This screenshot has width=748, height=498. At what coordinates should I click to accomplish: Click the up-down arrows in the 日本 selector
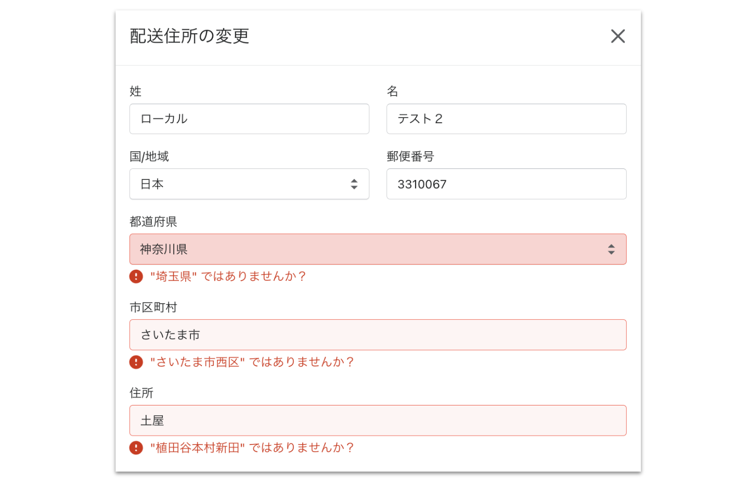coord(354,184)
